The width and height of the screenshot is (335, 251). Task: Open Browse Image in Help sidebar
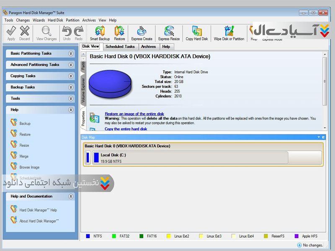pyautogui.click(x=29, y=167)
